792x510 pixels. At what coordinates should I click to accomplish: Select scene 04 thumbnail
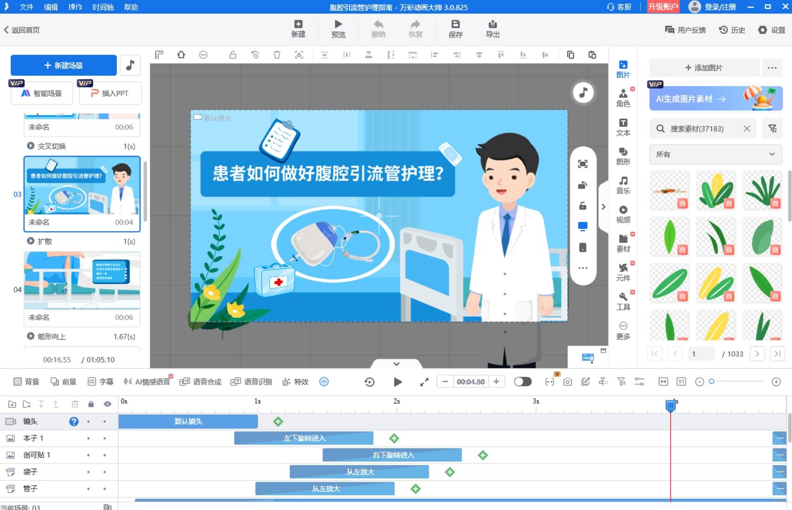tap(82, 281)
